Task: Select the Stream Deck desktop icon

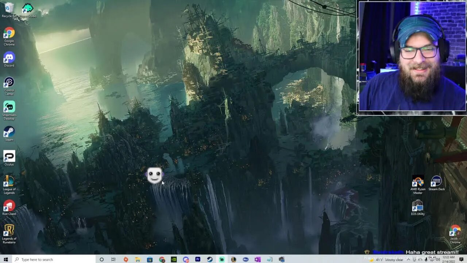Action: (x=436, y=183)
